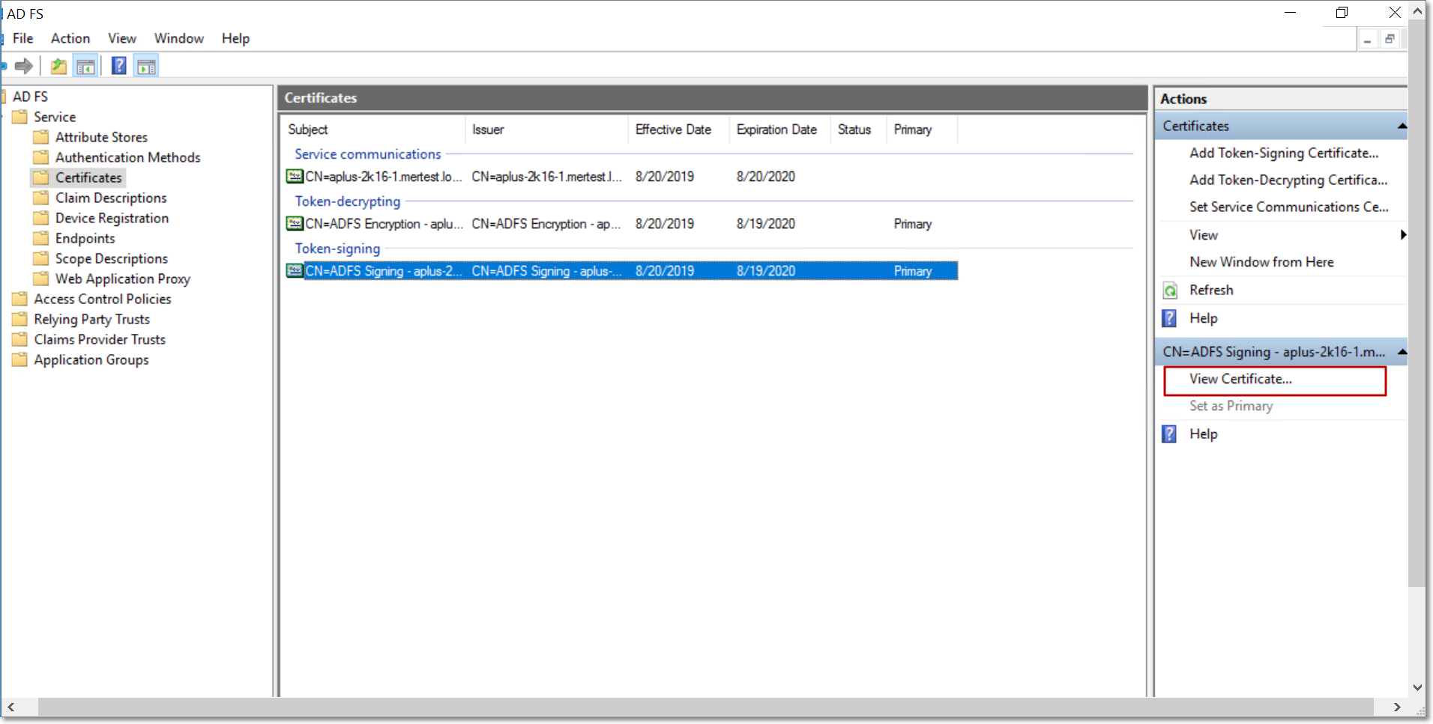Click the blue Help toolbar icon
This screenshot has width=1433, height=724.
pos(118,66)
